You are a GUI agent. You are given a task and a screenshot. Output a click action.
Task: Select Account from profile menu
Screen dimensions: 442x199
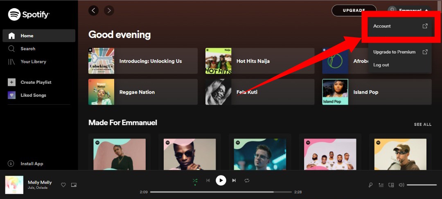pos(400,26)
